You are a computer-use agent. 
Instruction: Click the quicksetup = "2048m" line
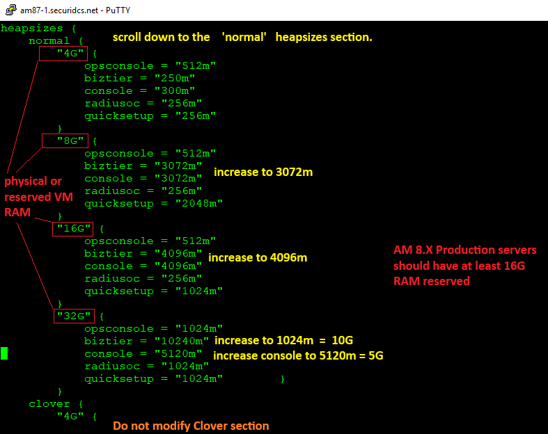(153, 203)
